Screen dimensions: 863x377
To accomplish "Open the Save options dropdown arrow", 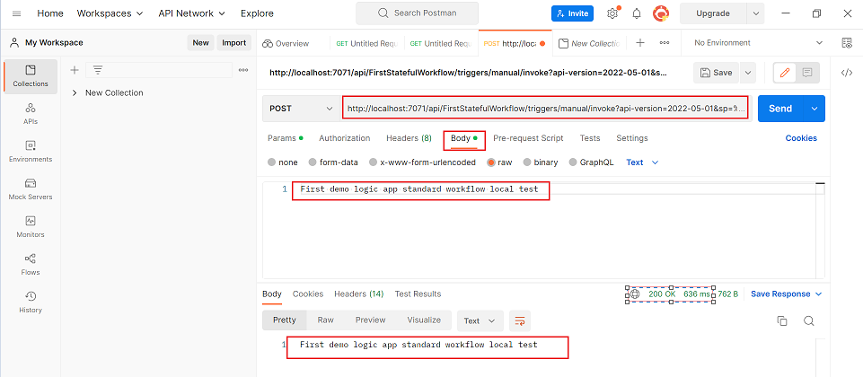I will pos(747,73).
